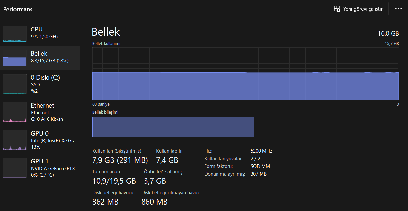Click the Ethernet activity graph thumbnail
Viewport: 408px width, 211px height.
[x=14, y=112]
